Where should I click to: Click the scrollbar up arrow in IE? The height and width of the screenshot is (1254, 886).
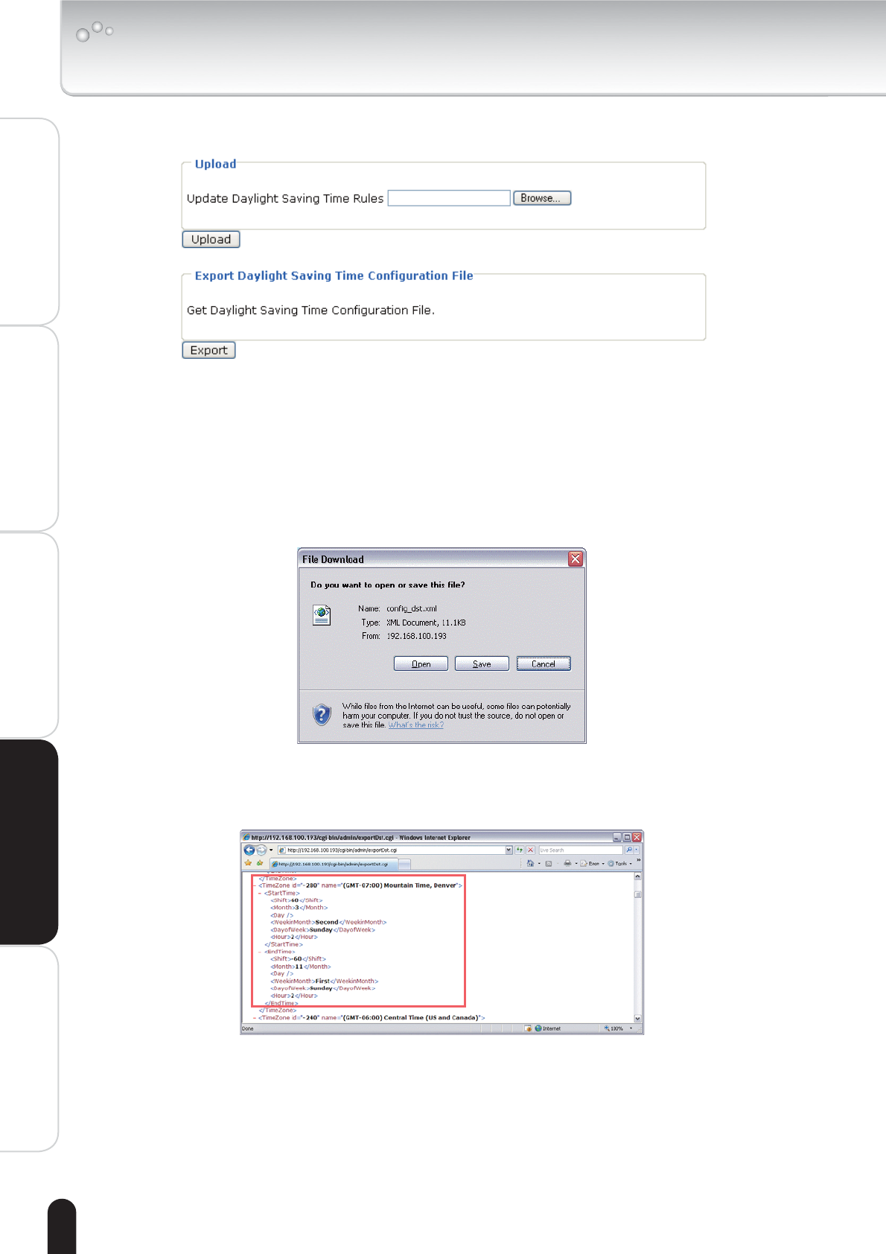(x=638, y=876)
